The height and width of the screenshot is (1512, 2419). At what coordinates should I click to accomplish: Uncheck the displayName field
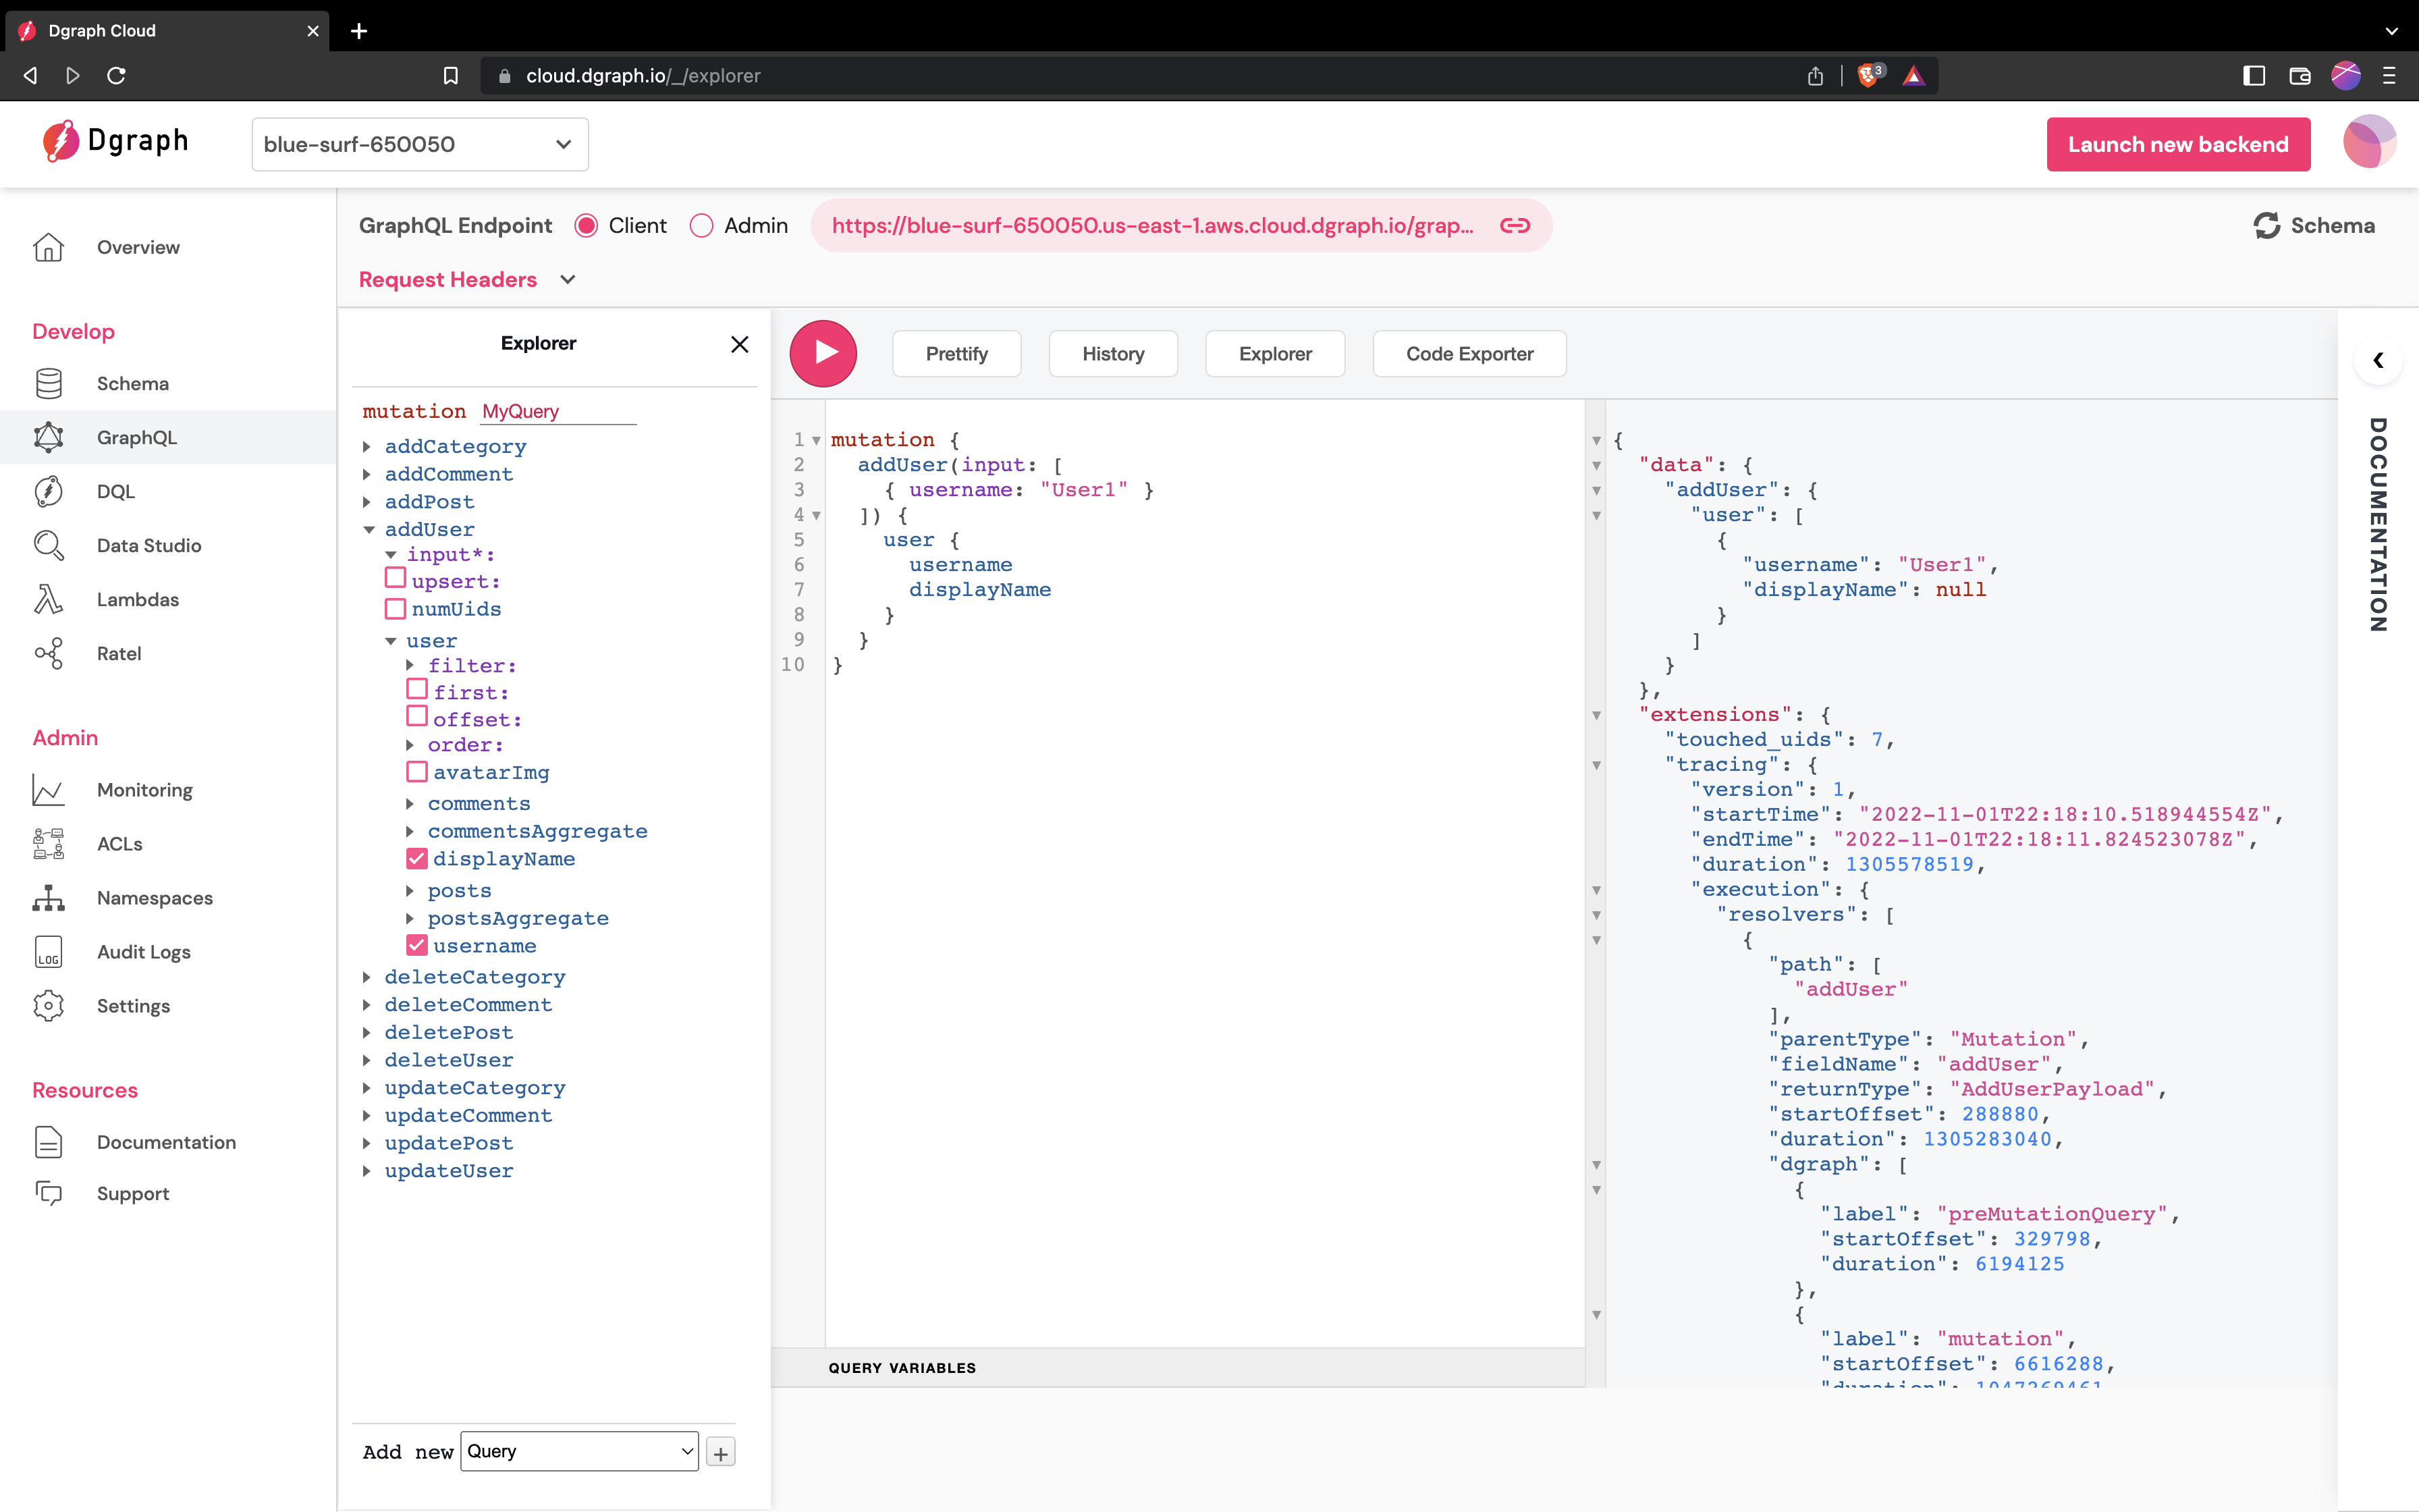[x=417, y=858]
